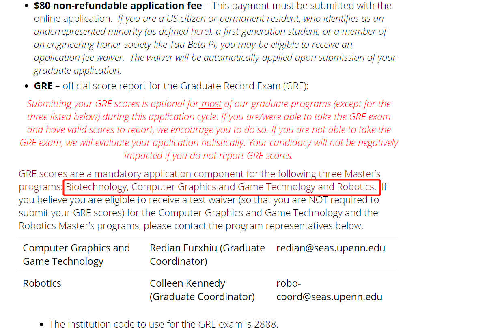Click the underlined word "most" in red text

pyautogui.click(x=211, y=104)
